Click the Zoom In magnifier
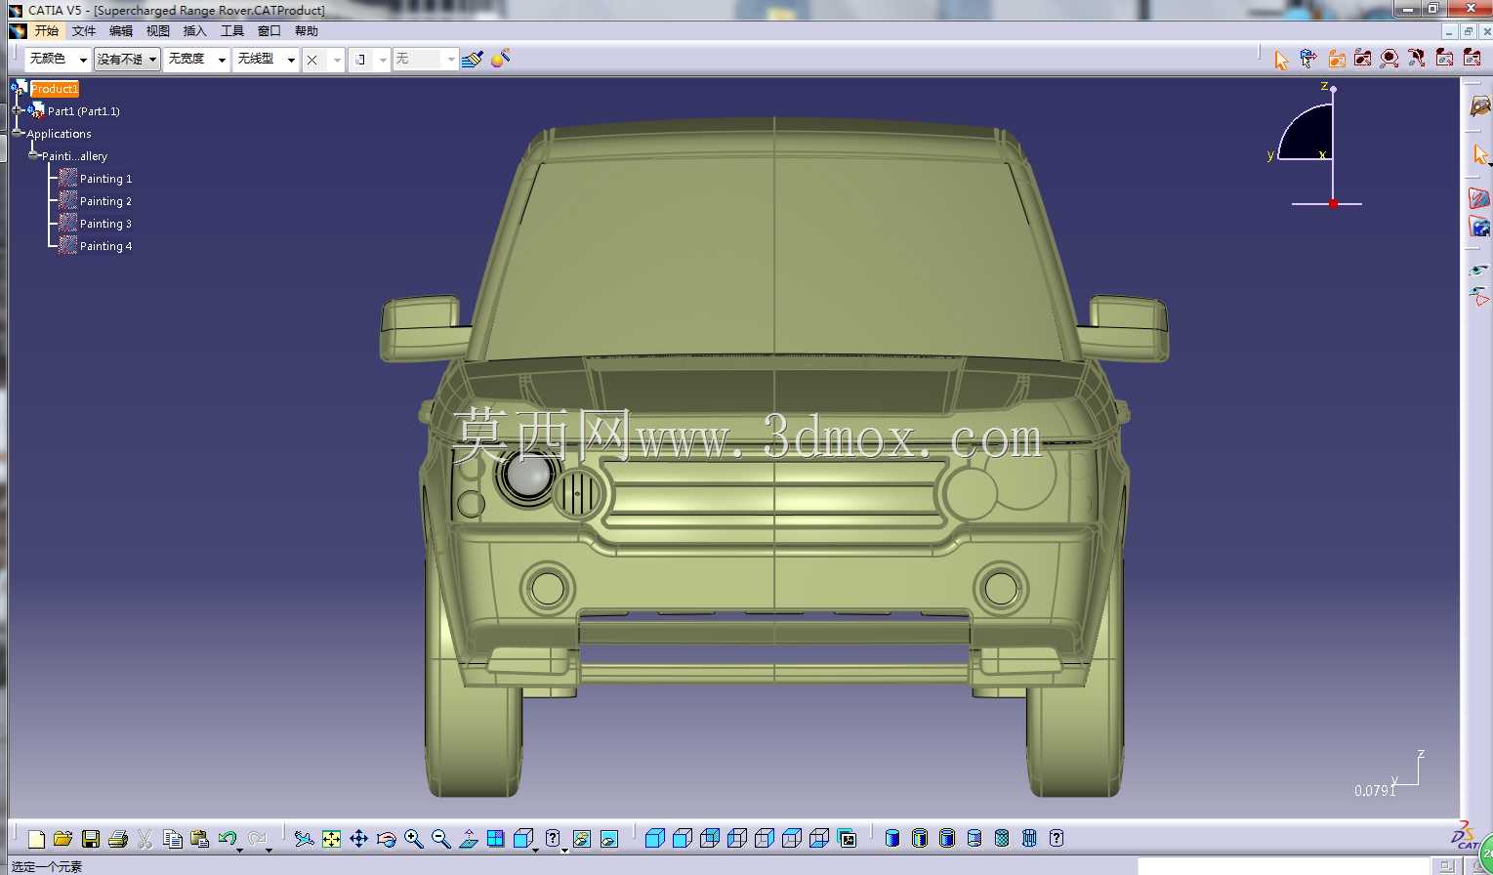 coord(414,839)
